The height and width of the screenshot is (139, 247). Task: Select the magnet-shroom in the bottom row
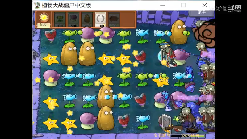pyautogui.click(x=124, y=121)
